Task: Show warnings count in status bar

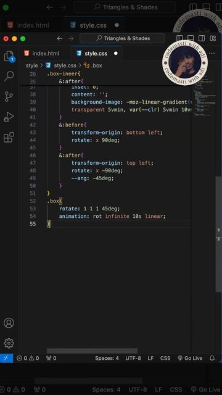Action: [x=34, y=358]
